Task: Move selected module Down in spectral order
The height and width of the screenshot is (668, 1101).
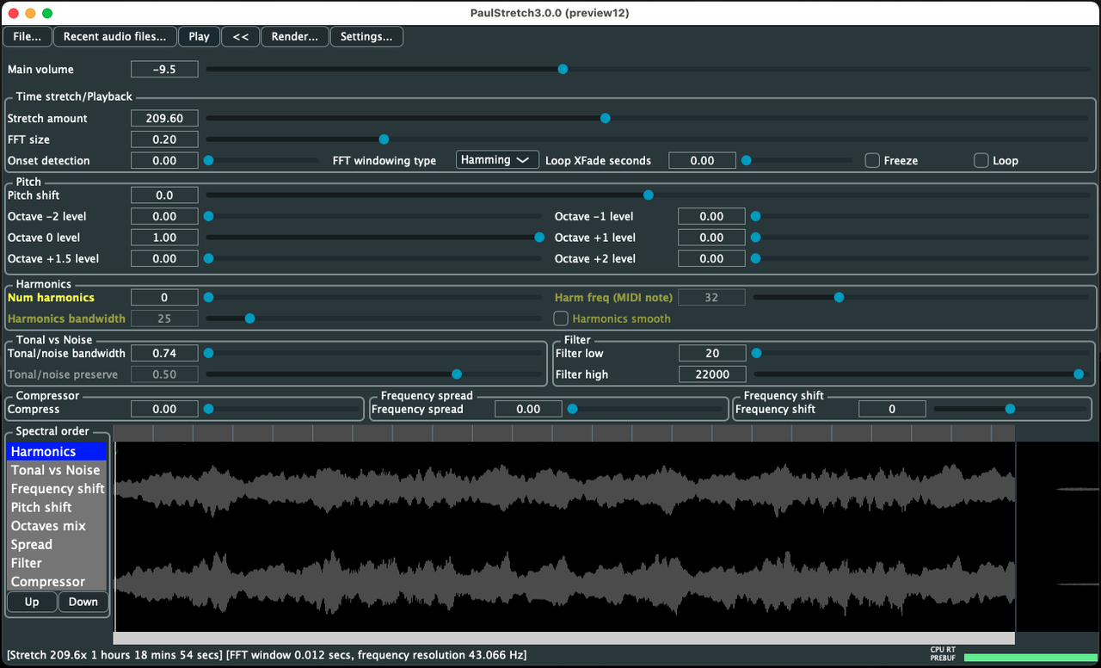Action: coord(83,602)
